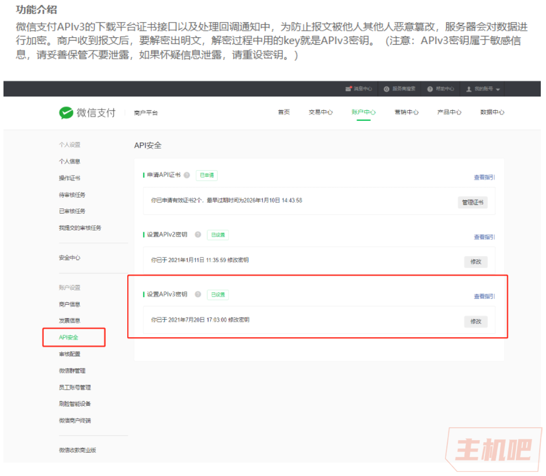Open 安全中心 in the sidebar

(70, 258)
